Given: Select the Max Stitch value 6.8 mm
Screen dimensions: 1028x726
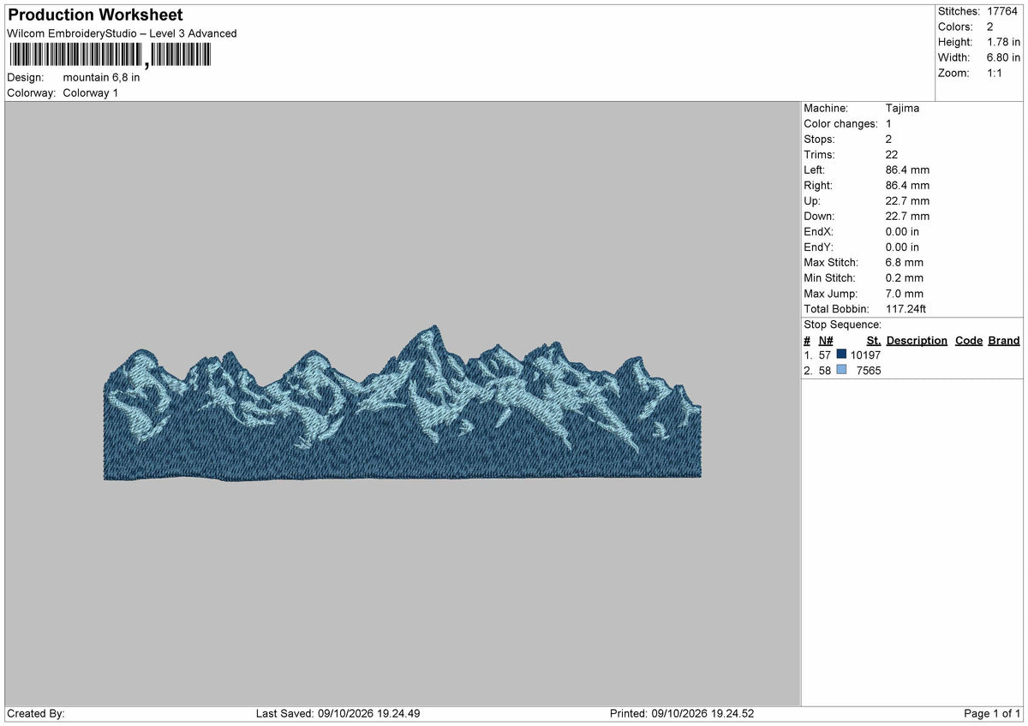Looking at the screenshot, I should click(905, 263).
